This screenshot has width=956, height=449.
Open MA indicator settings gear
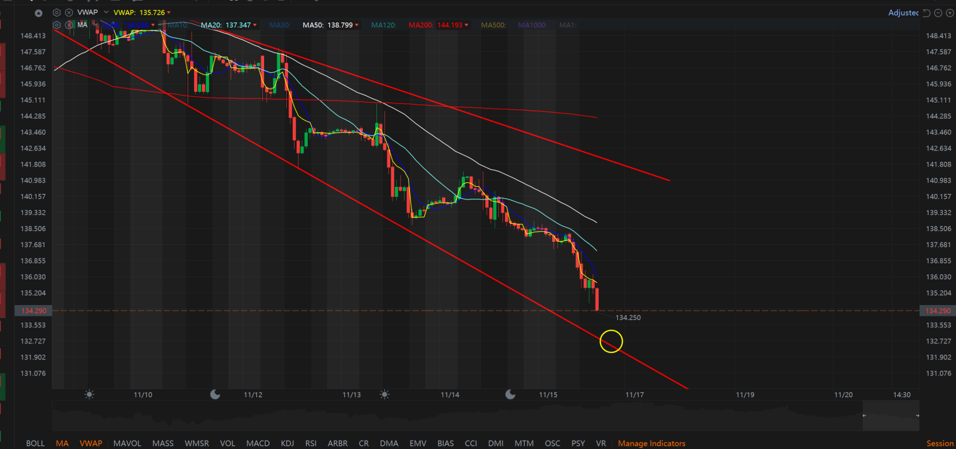click(57, 25)
